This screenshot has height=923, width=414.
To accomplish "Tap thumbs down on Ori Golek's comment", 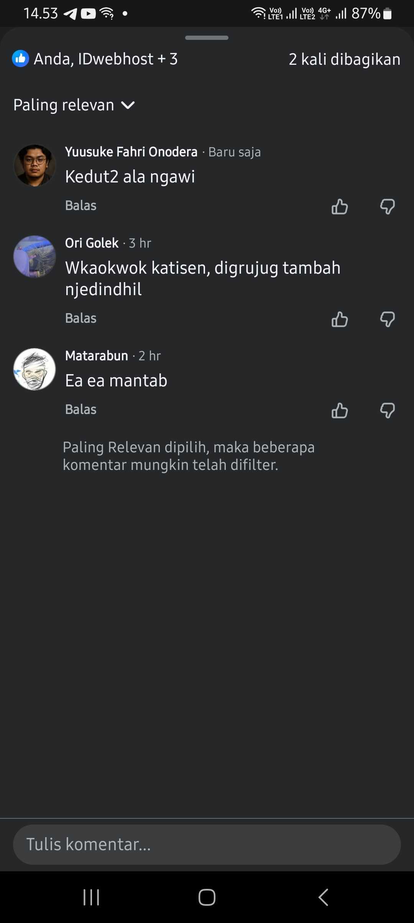I will pos(387,319).
